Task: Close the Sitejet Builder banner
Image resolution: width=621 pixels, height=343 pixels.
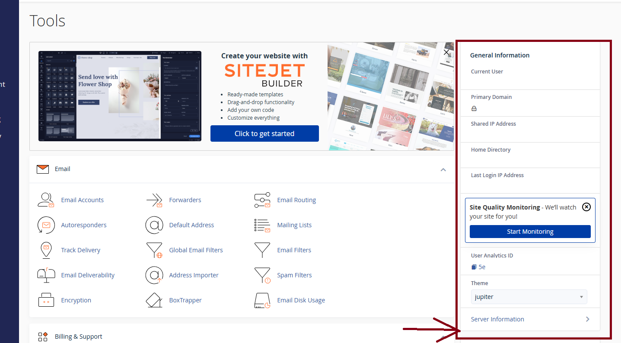Action: coord(446,52)
